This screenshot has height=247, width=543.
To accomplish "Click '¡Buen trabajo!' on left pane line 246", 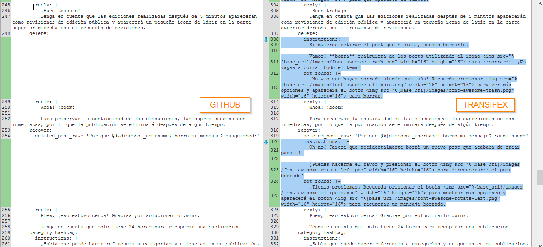I will [61, 11].
